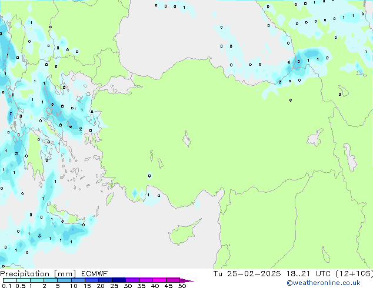Image resolution: width=373 pixels, height=288 pixels.
Task: Click the '(12+105)' forecast offset text
Action: pos(354,274)
